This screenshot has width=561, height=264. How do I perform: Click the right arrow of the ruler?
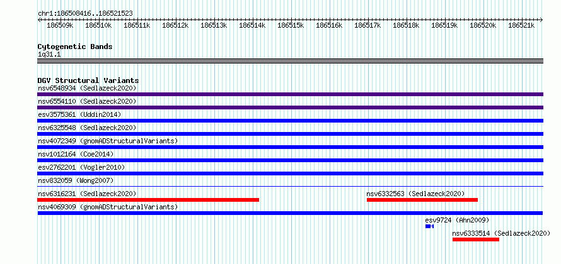click(541, 20)
